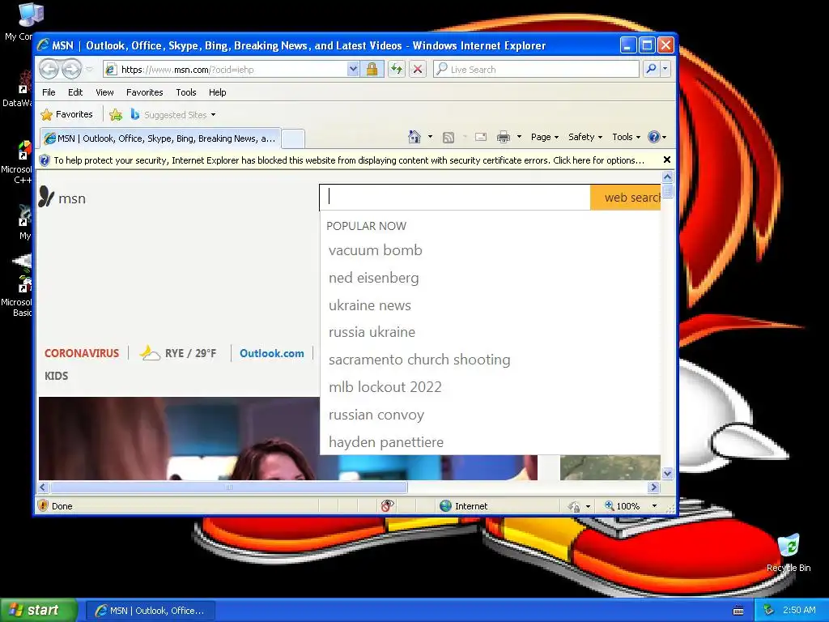Click vertical scrollbar down arrow

[667, 473]
